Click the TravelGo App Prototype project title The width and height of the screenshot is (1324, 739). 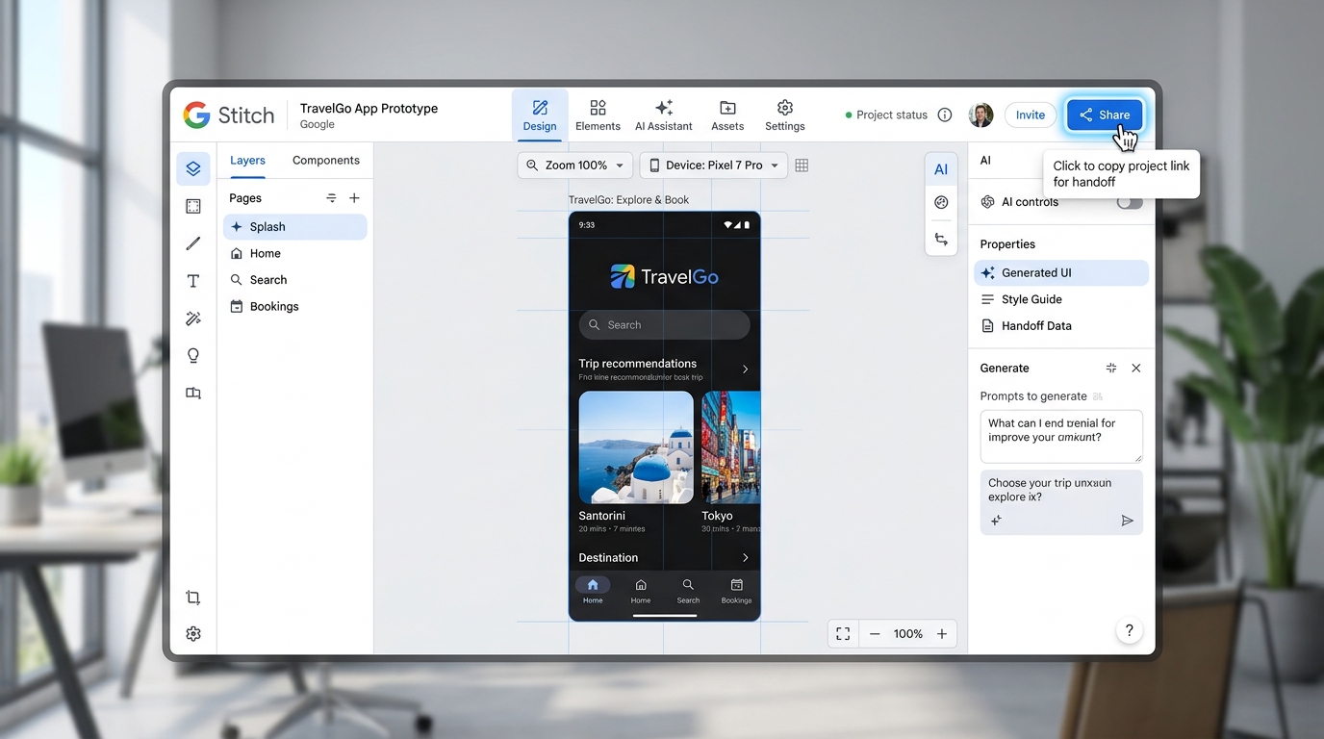369,109
